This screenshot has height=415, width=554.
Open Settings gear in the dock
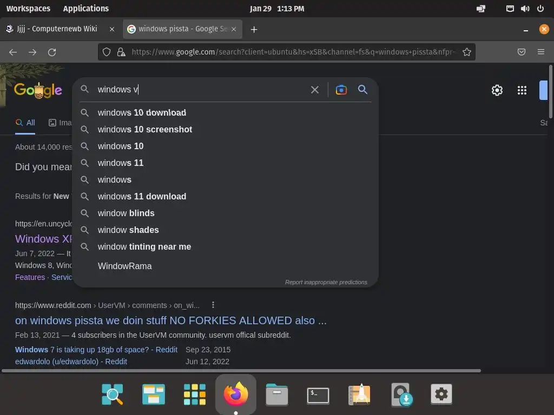point(441,394)
